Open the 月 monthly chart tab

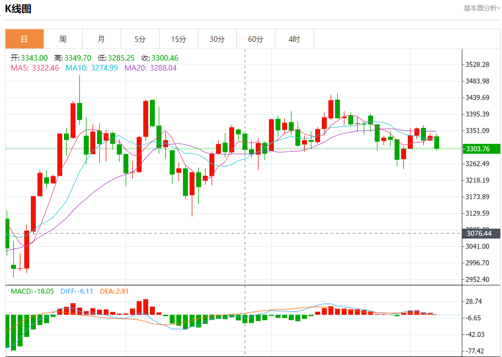pos(101,39)
